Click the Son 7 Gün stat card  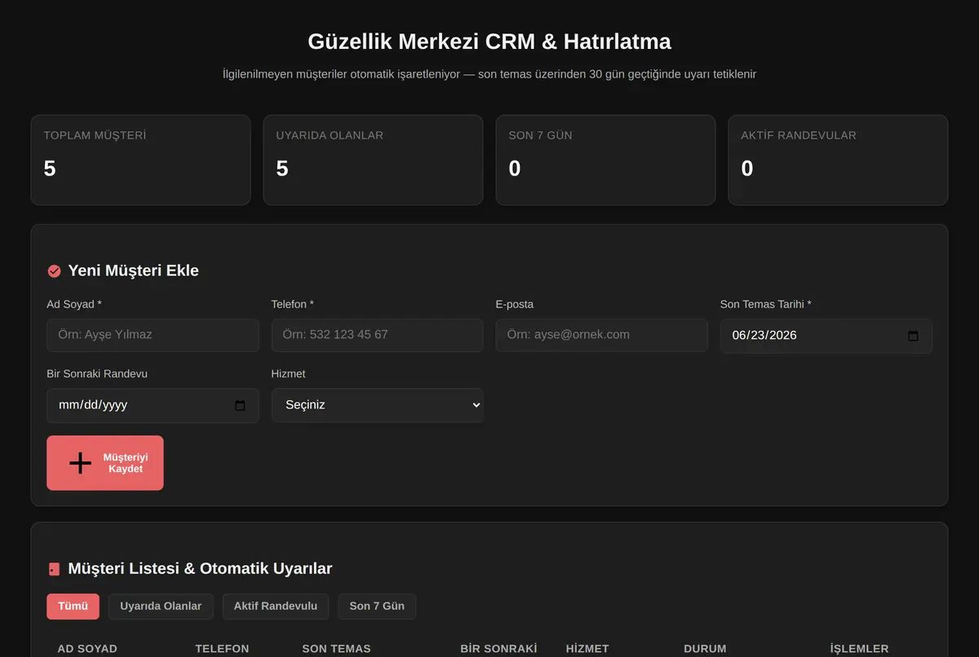605,160
